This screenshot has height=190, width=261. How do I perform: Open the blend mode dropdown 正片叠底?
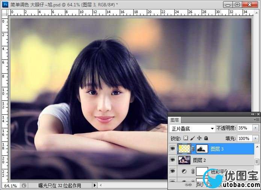(192, 129)
